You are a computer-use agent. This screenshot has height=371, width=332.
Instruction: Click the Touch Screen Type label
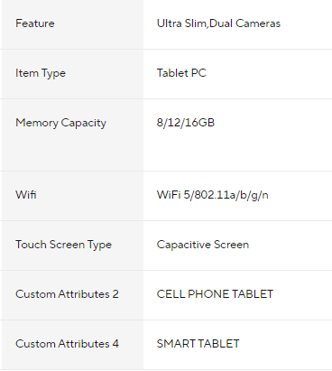[63, 245]
